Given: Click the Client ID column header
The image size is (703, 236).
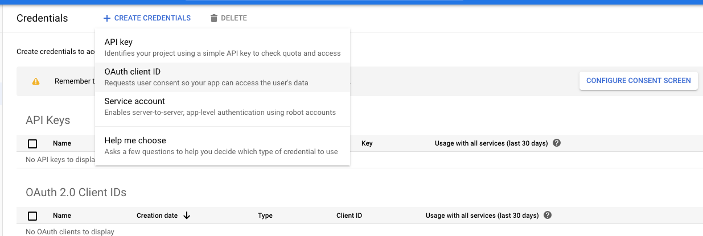Looking at the screenshot, I should click(350, 216).
